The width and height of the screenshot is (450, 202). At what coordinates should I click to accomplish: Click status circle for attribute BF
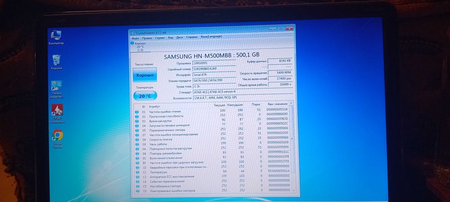pos(137,163)
